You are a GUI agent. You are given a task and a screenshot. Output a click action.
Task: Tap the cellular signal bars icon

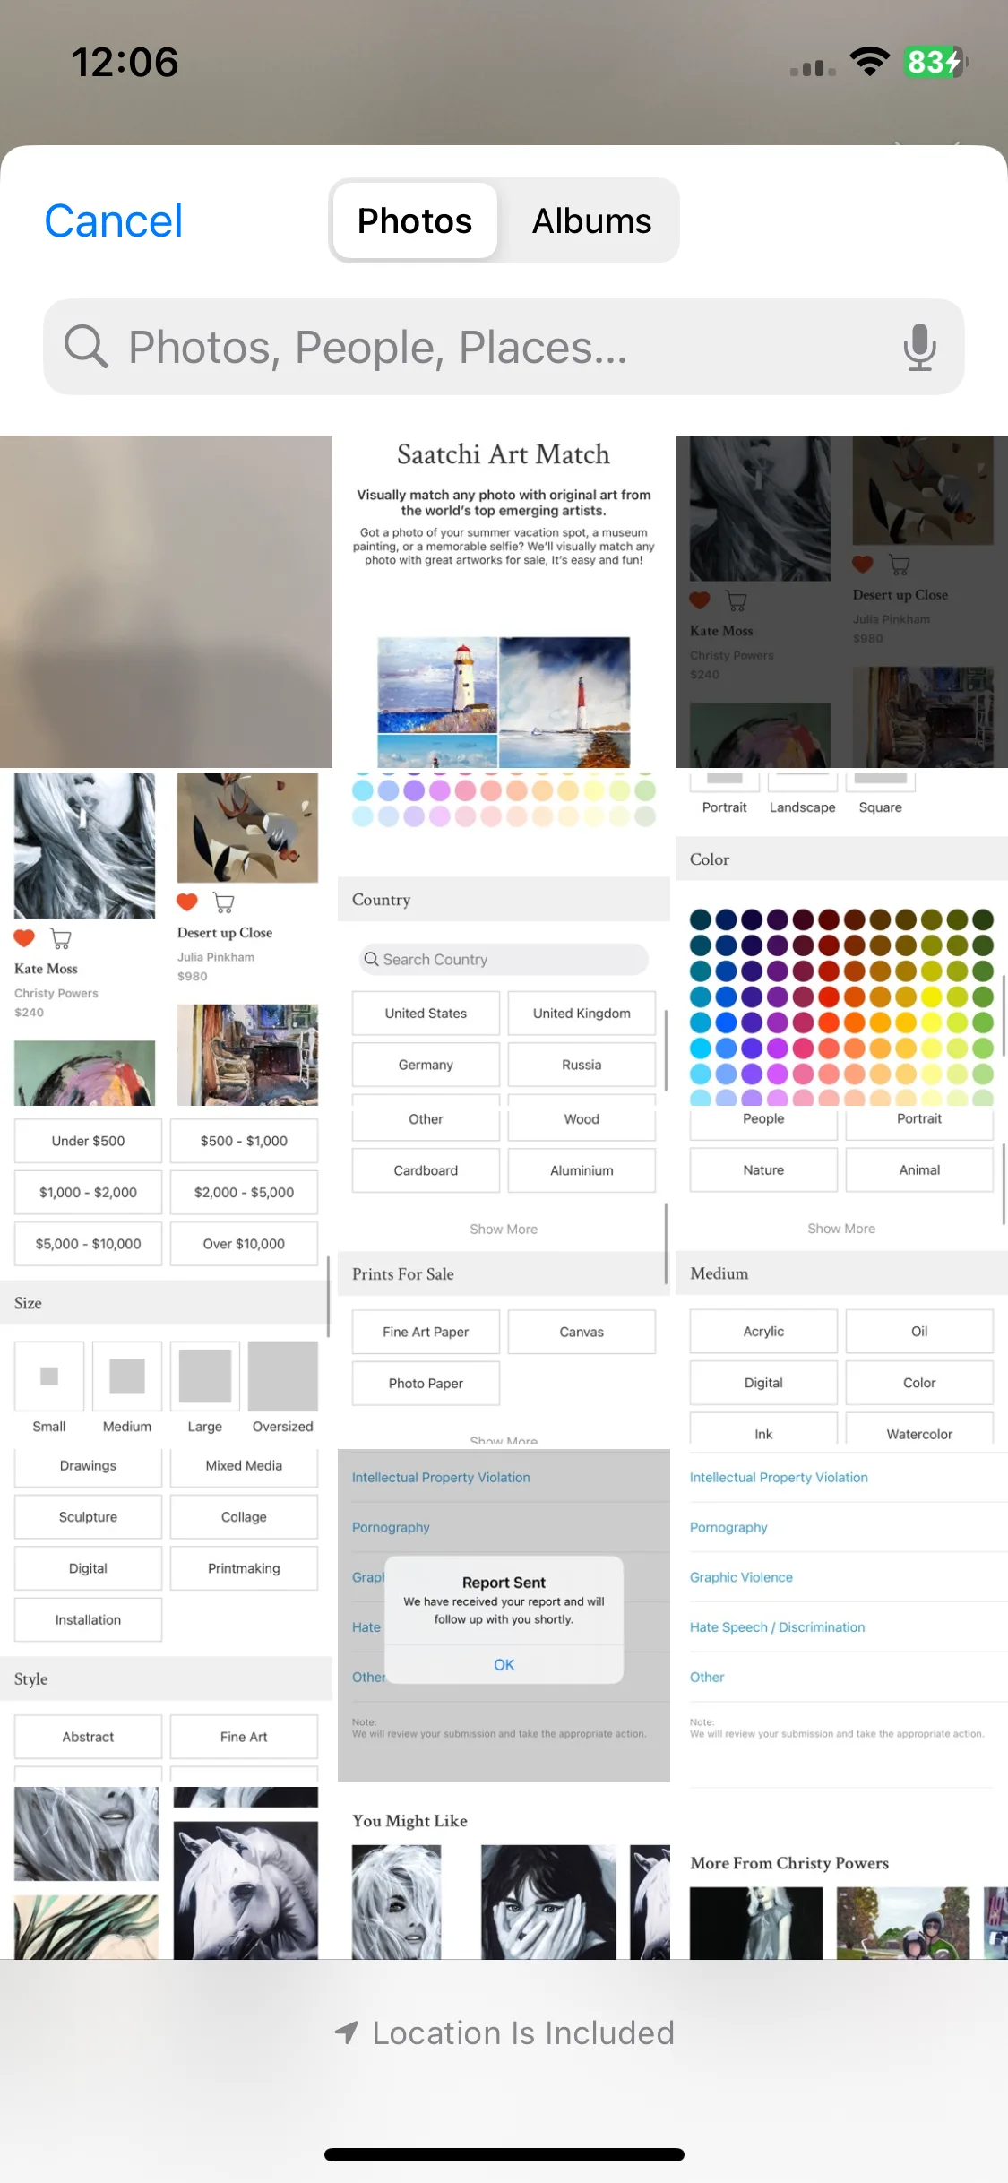pyautogui.click(x=813, y=67)
